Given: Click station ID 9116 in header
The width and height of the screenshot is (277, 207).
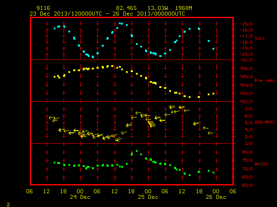Looking at the screenshot, I should pos(43,8).
